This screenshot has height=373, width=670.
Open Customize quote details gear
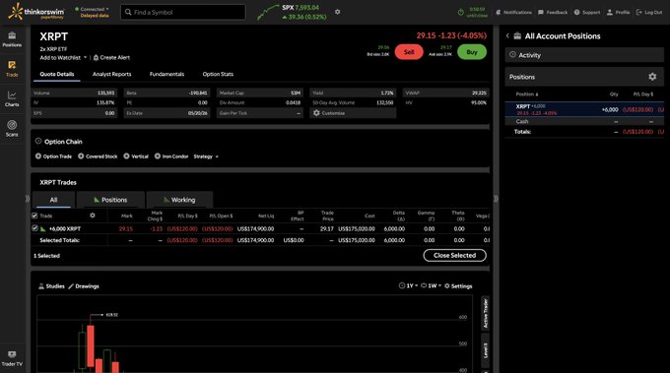pos(316,113)
